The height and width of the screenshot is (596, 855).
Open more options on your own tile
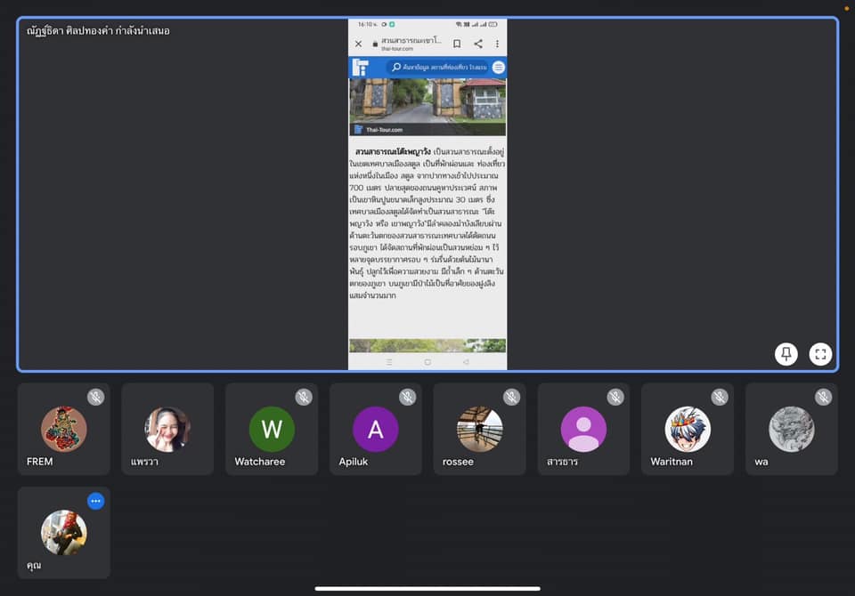point(95,501)
